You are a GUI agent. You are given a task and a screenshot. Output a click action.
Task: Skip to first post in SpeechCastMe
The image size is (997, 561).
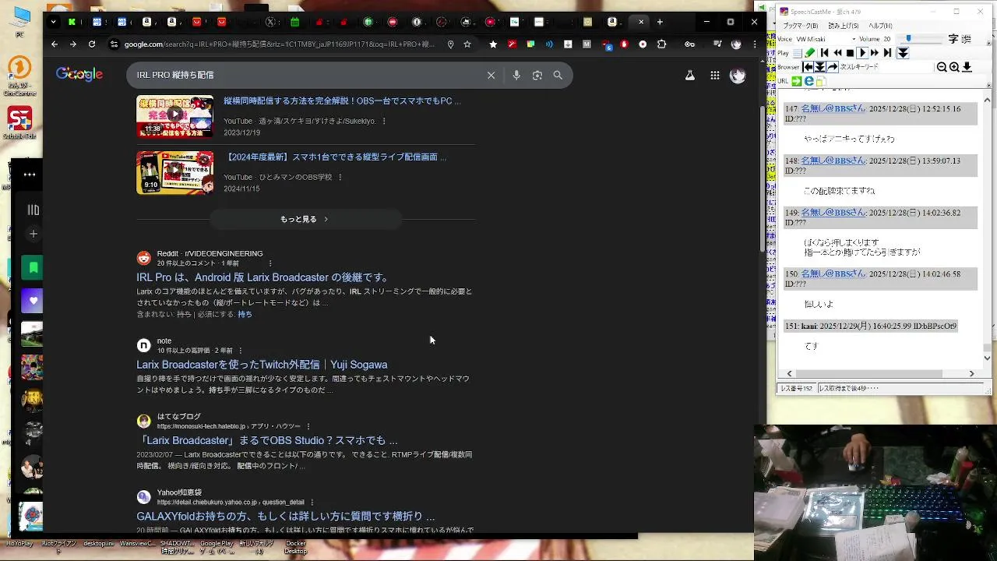click(824, 53)
